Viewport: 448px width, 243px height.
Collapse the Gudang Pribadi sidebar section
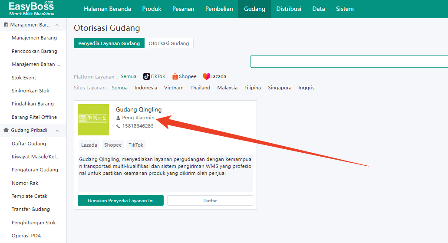57,131
